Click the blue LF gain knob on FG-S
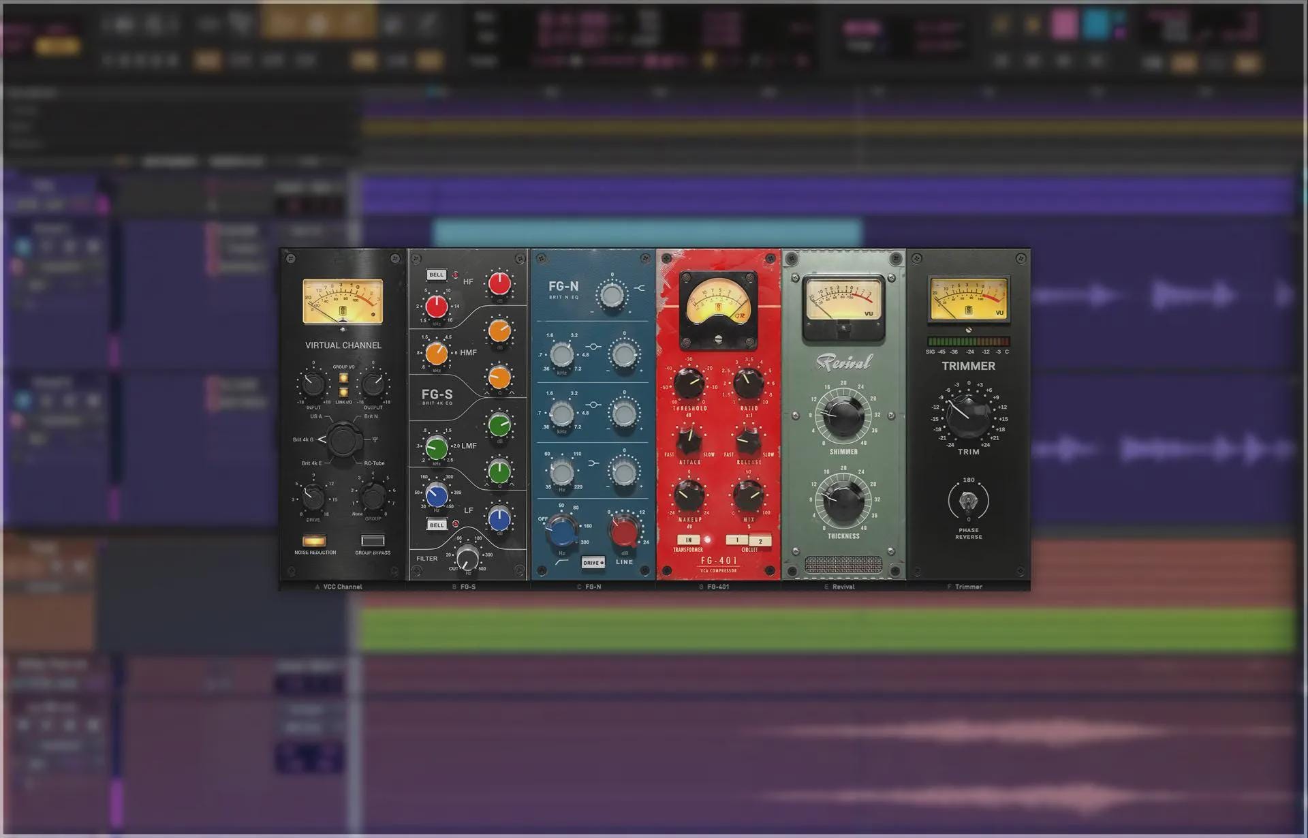 [499, 518]
